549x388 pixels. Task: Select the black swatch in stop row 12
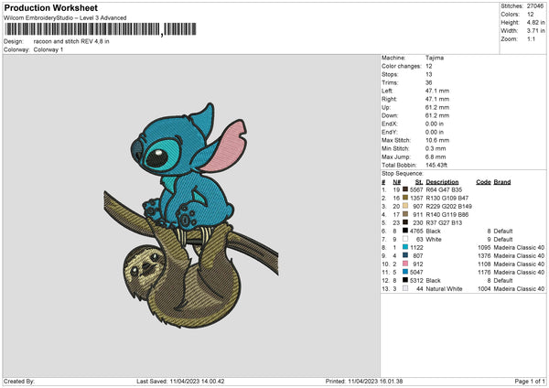[405, 280]
